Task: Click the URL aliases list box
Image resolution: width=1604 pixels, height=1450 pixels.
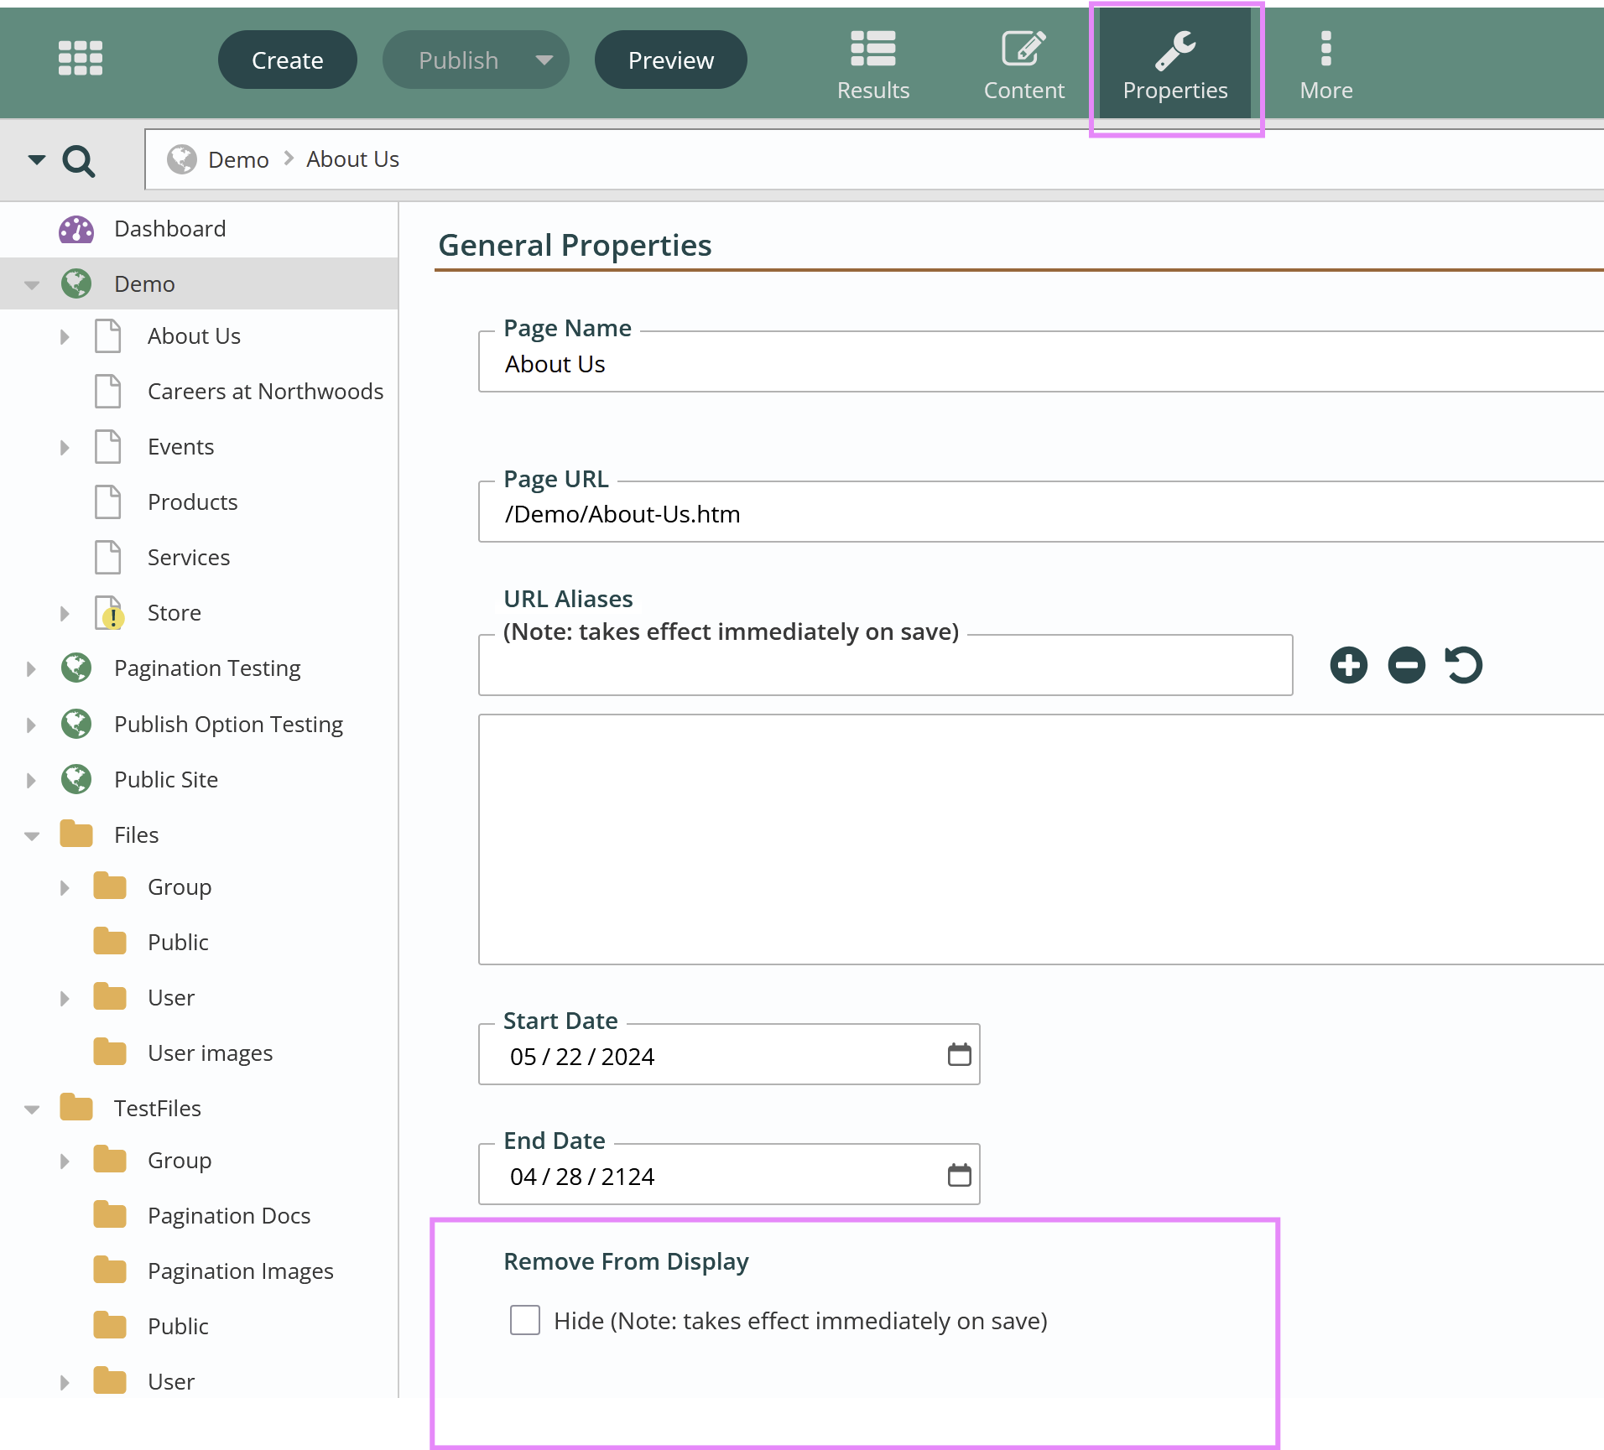Action: 1040,839
